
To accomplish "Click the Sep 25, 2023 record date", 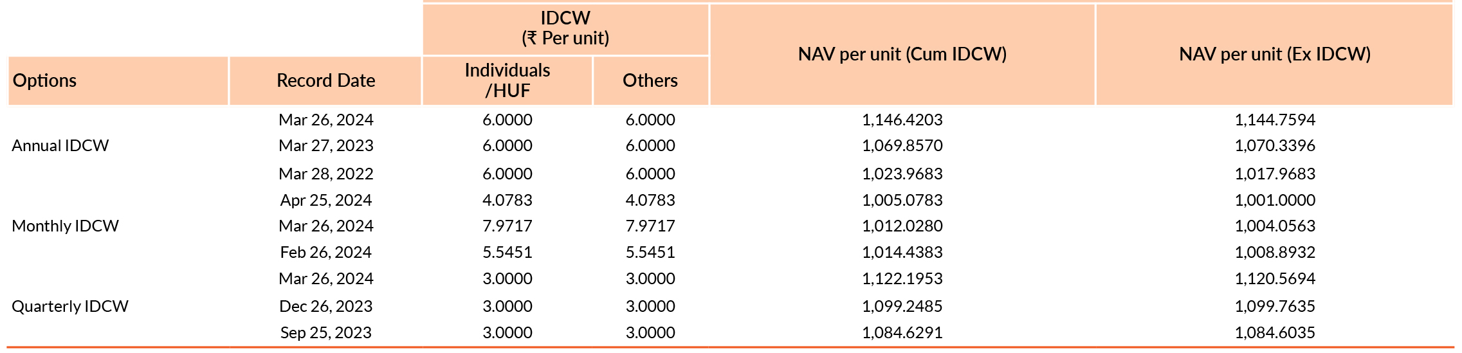I will pos(326,333).
